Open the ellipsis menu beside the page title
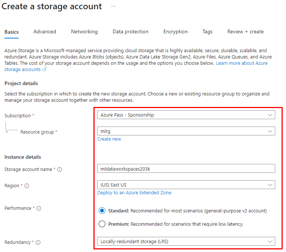 click(114, 6)
